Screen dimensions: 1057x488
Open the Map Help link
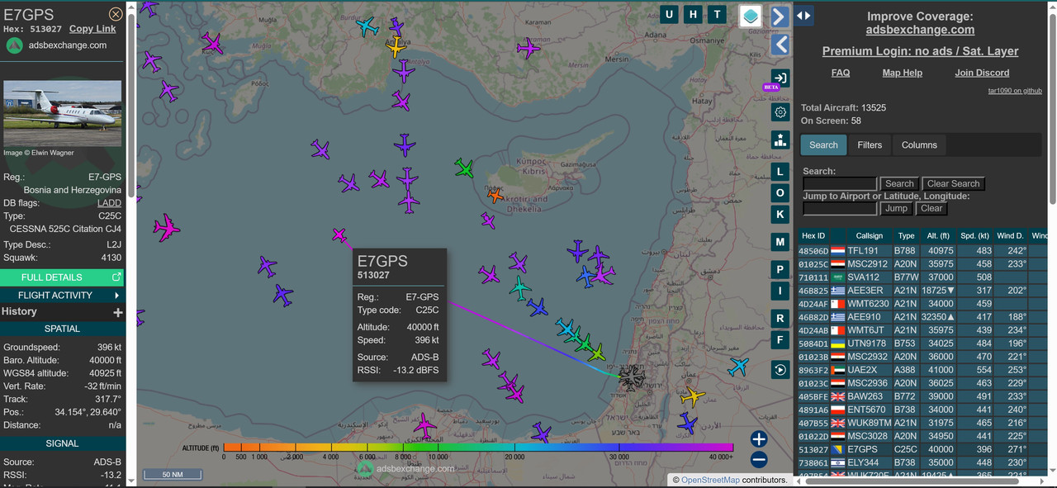(902, 73)
